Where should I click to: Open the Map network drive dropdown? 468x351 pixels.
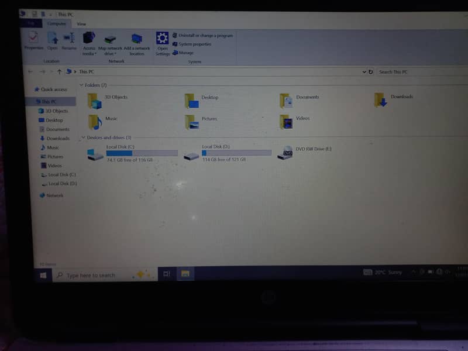click(x=110, y=45)
